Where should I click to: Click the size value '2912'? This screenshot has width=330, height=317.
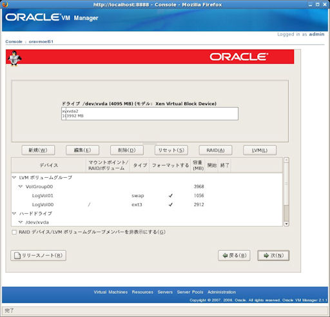(199, 205)
